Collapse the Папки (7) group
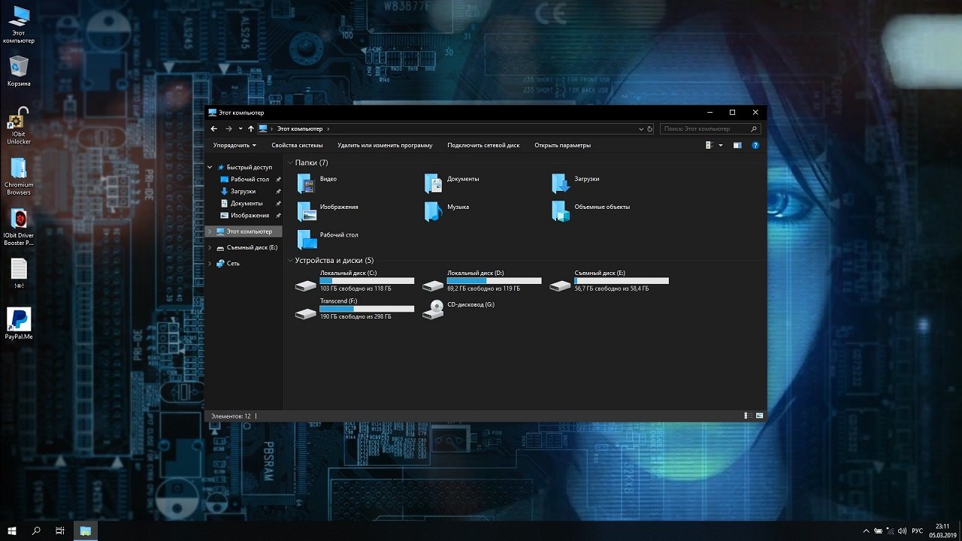 point(290,163)
